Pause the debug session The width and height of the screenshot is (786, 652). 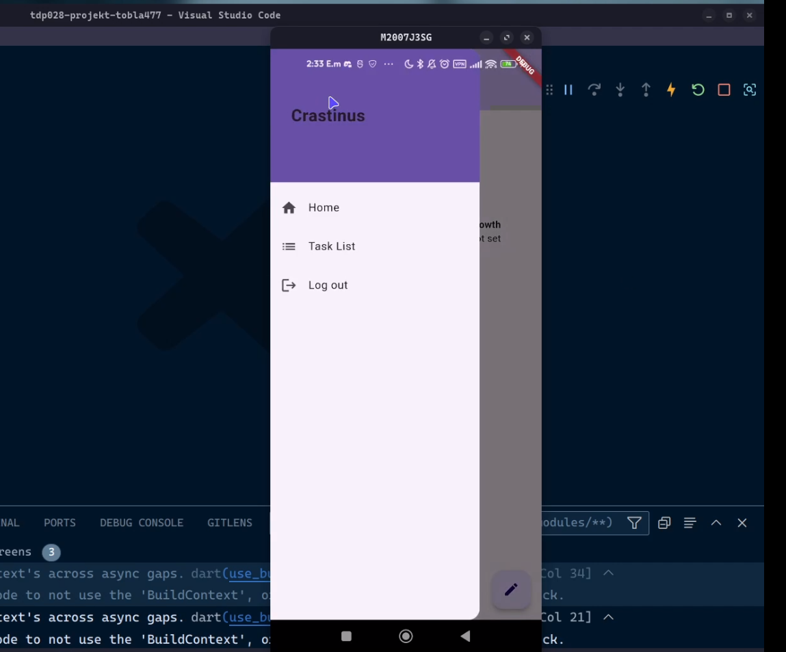click(x=568, y=90)
